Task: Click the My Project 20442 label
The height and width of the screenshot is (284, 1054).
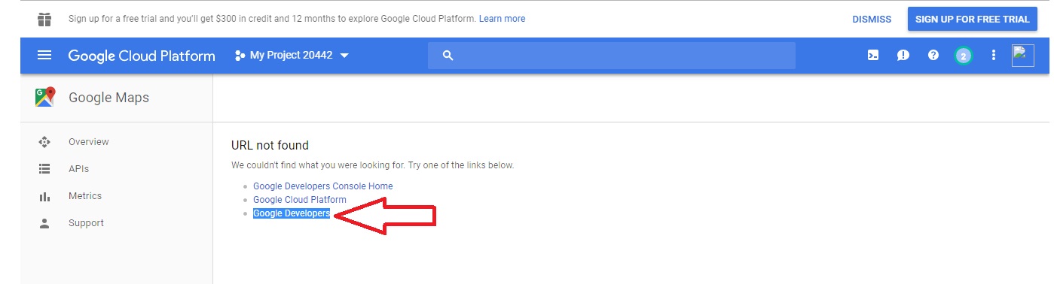Action: click(x=291, y=56)
